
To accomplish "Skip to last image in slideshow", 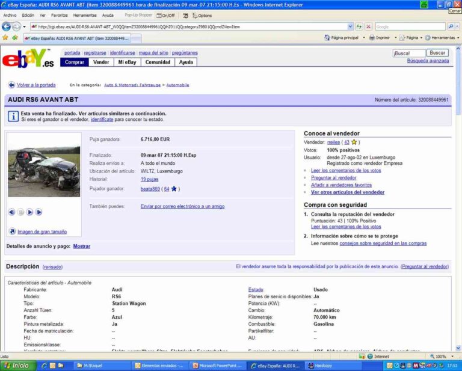I will coord(38,212).
